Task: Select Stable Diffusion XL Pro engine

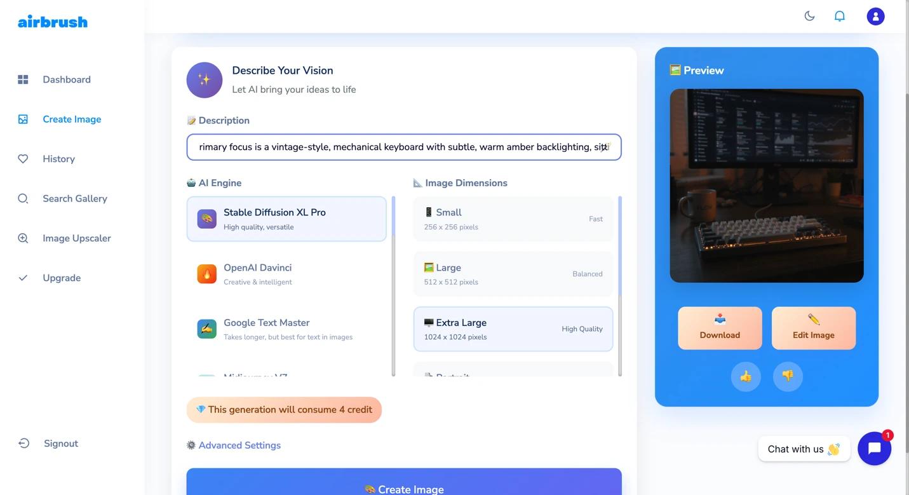Action: (x=286, y=219)
